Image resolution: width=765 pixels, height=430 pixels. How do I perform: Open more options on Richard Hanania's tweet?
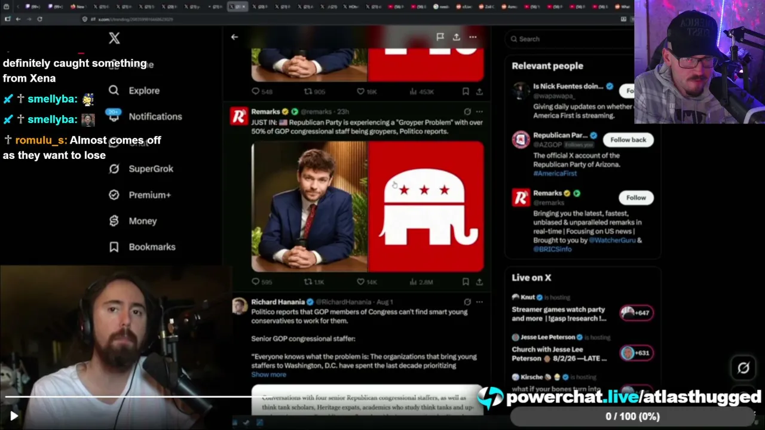[479, 302]
